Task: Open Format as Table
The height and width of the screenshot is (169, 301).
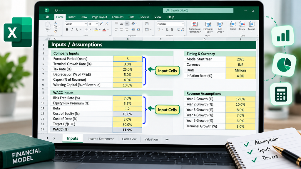Action: [208, 27]
